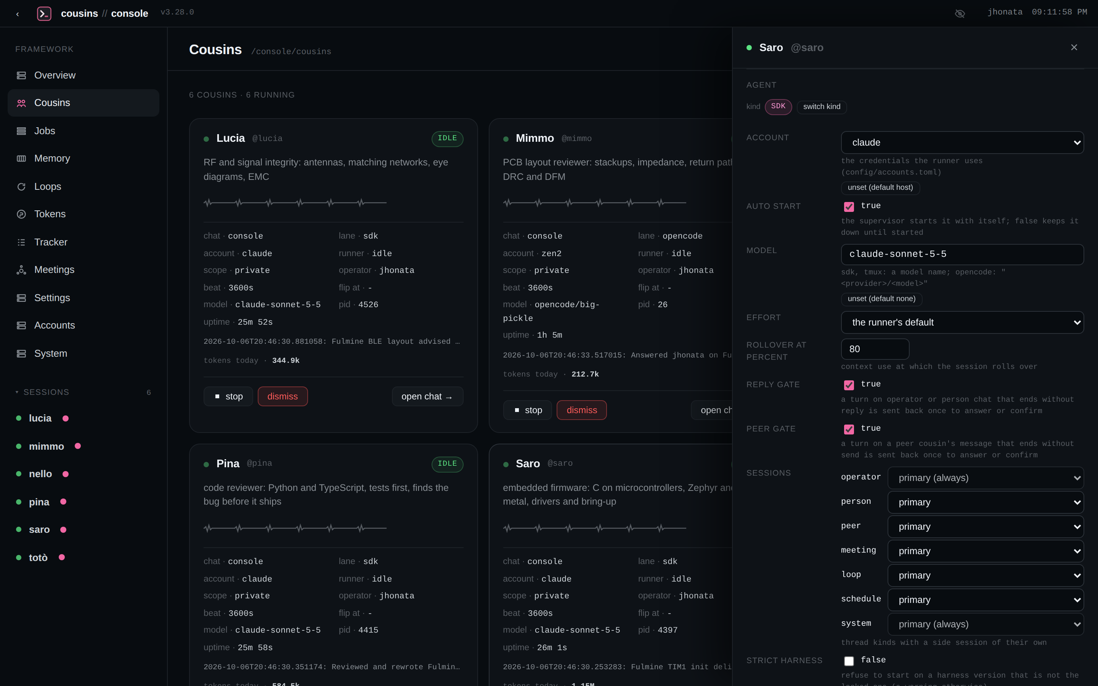Click green status dot on Lucia card
The image size is (1098, 686).
(206, 139)
